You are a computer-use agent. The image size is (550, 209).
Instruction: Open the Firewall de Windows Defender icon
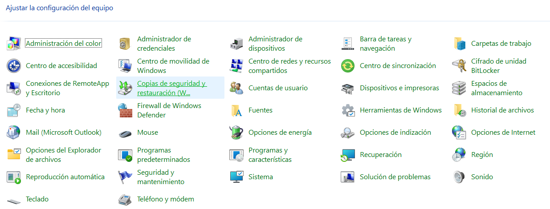pyautogui.click(x=125, y=110)
